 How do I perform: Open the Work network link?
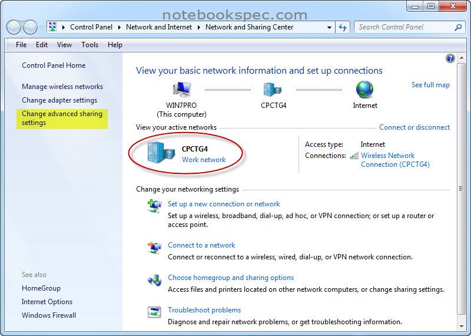[204, 160]
